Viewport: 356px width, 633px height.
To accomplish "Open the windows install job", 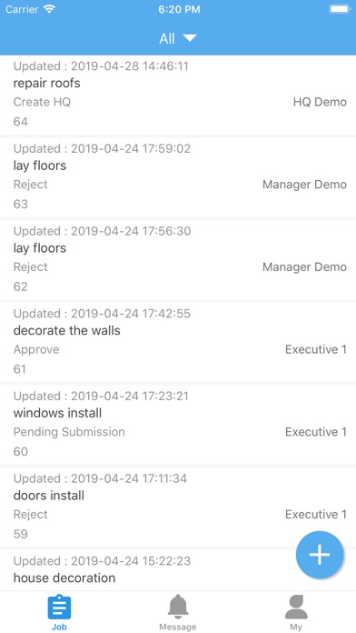I will (x=178, y=425).
